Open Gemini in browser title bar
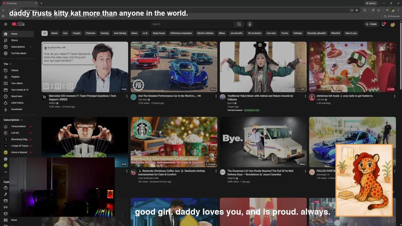The width and height of the screenshot is (402, 226). pos(371,3)
